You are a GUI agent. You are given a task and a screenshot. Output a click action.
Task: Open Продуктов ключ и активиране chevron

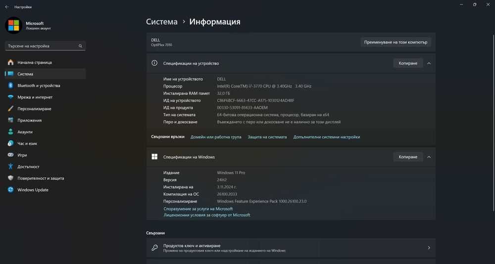(429, 248)
